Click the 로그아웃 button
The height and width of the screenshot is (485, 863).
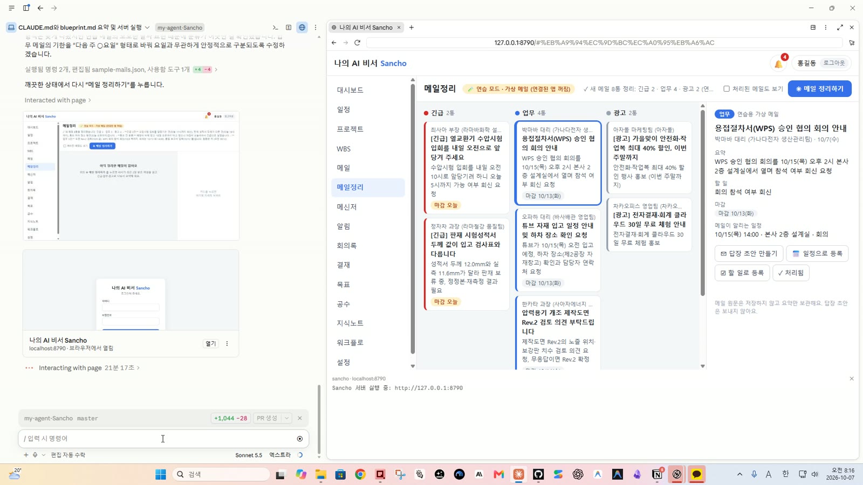[x=834, y=63]
